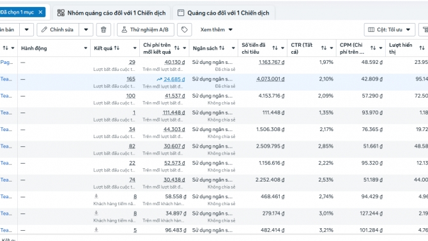Open Ngân sách column dropdown arrow
The width and height of the screenshot is (428, 241).
(233, 48)
